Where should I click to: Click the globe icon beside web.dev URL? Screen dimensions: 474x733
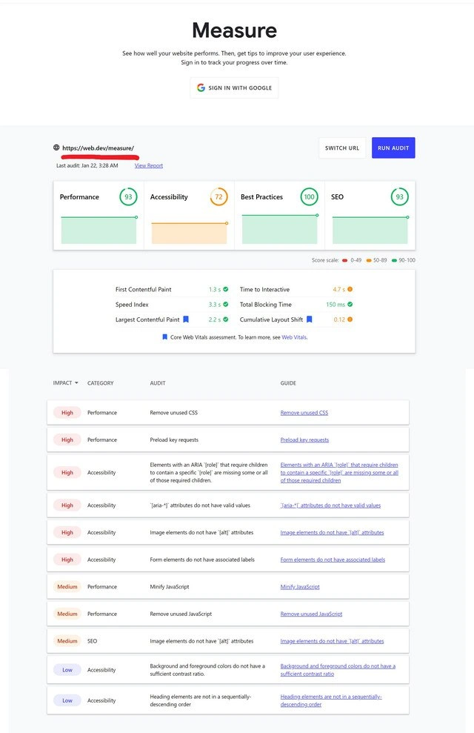56,147
